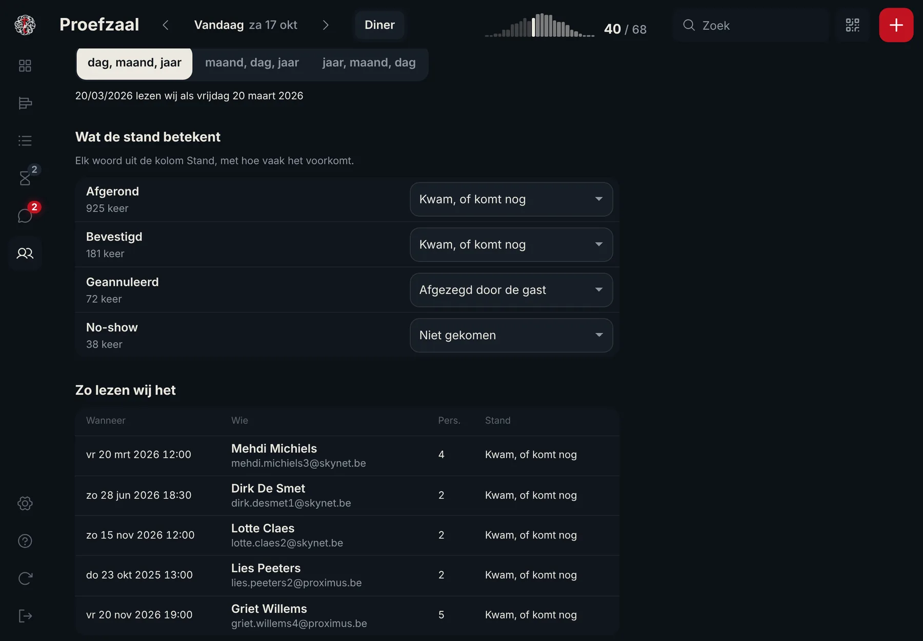Select date format jaar, maand, dag

pos(369,63)
